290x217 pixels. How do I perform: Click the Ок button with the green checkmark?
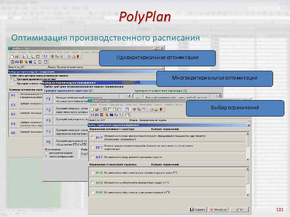(x=240, y=209)
